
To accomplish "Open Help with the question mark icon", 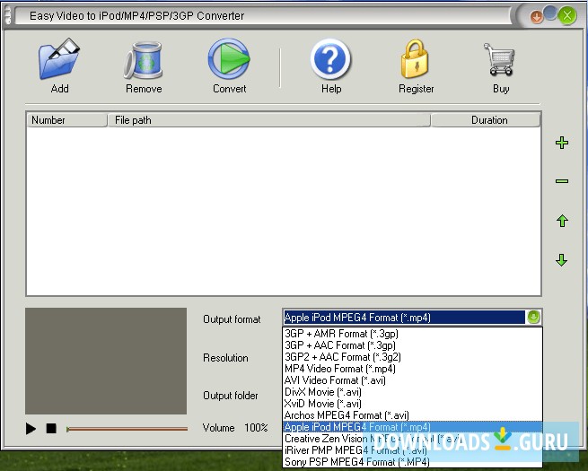I will (330, 59).
